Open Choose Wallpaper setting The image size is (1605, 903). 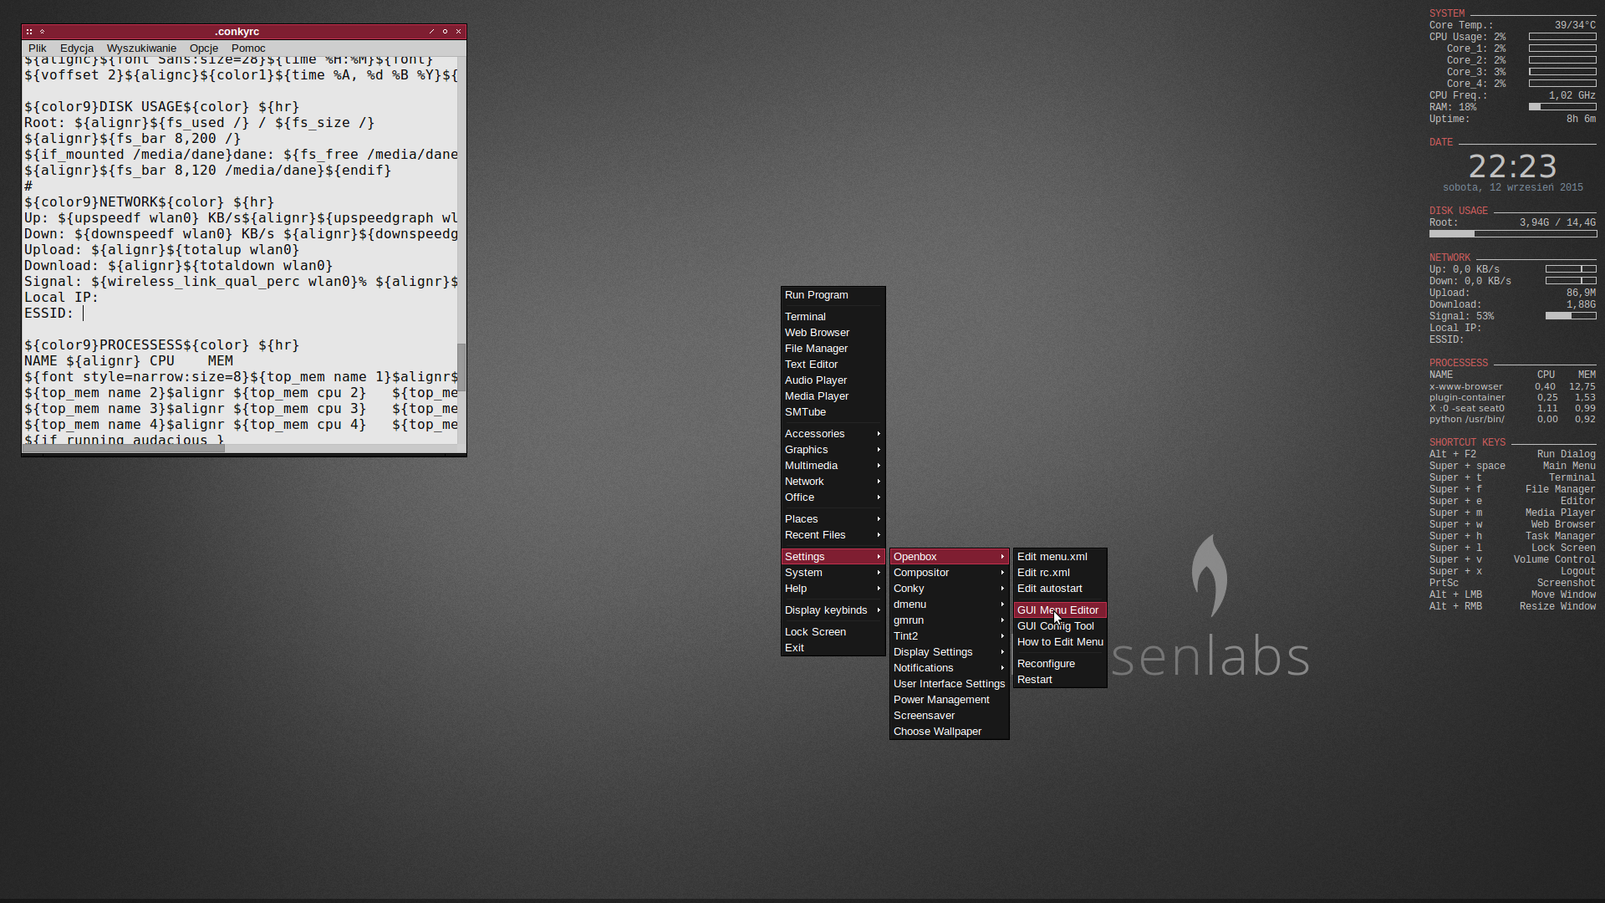click(937, 732)
